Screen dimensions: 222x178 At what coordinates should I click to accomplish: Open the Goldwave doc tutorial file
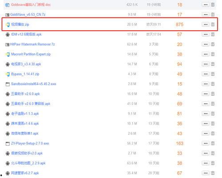coord(31,4)
